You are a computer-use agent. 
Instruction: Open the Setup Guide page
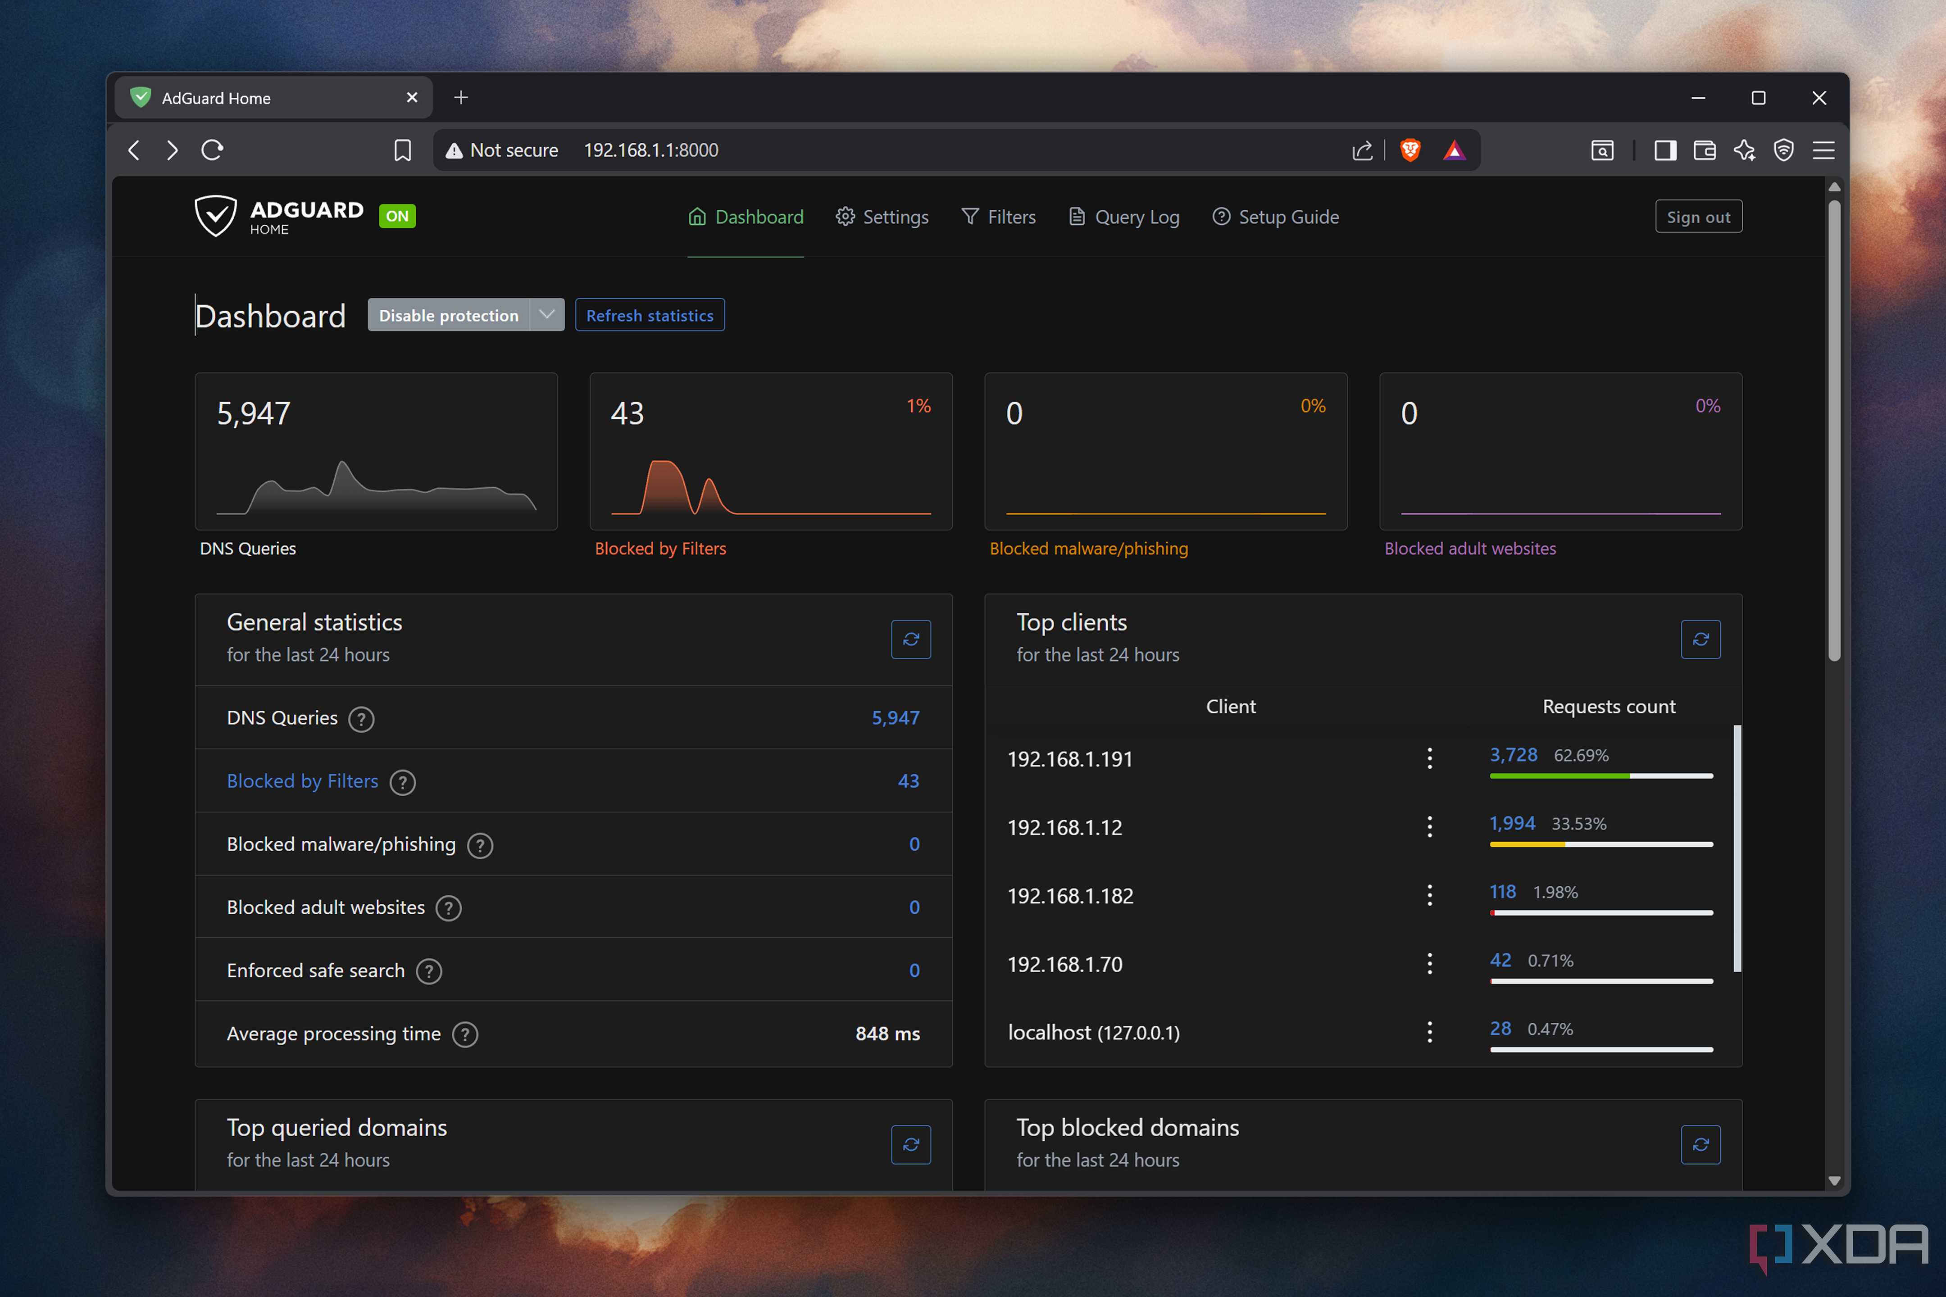(x=1276, y=217)
